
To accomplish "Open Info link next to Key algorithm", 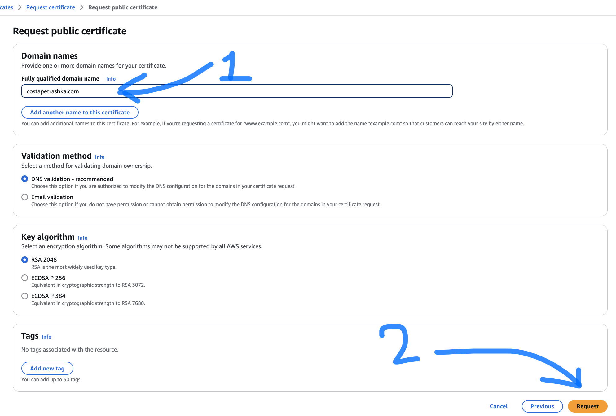I will [x=82, y=238].
